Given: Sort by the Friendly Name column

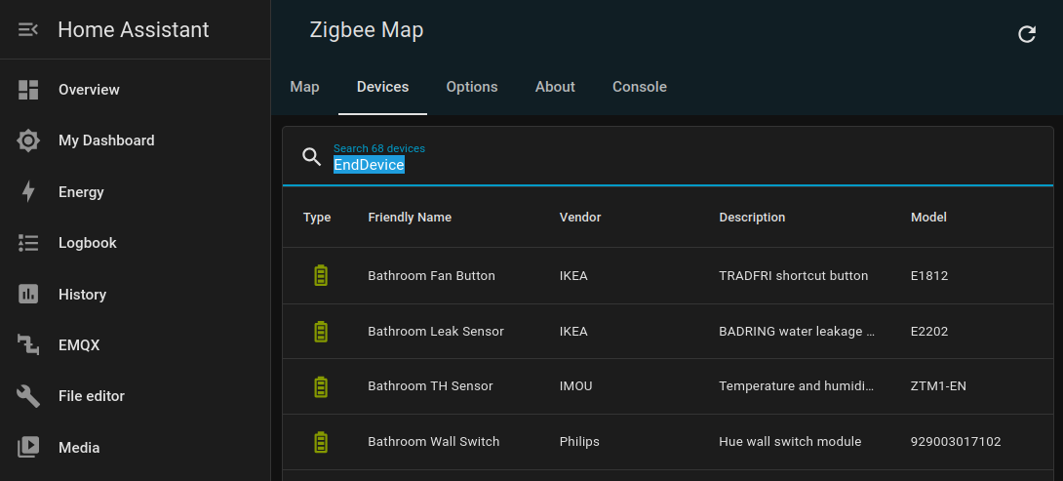Looking at the screenshot, I should pos(410,218).
